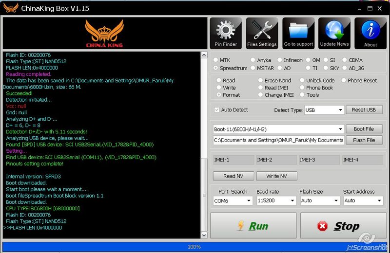The height and width of the screenshot is (253, 390).
Task: Expand the Flash Size Auto dropdown
Action: point(320,200)
